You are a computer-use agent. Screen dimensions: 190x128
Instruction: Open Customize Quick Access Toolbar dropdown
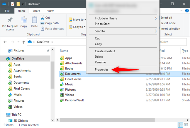pos(23,4)
